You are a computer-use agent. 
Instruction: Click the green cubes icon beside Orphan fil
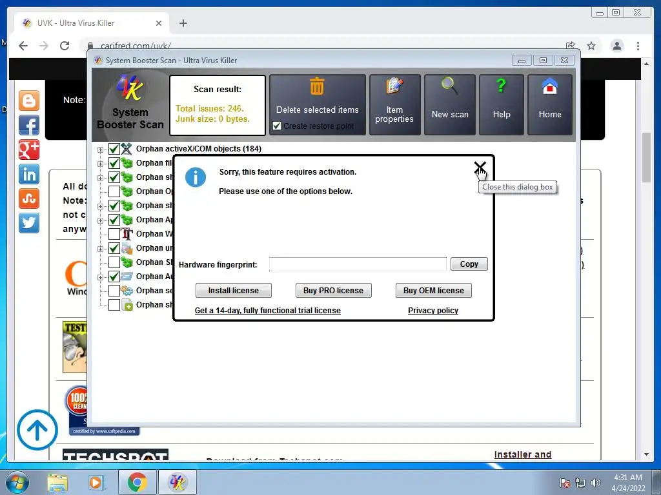coord(127,163)
